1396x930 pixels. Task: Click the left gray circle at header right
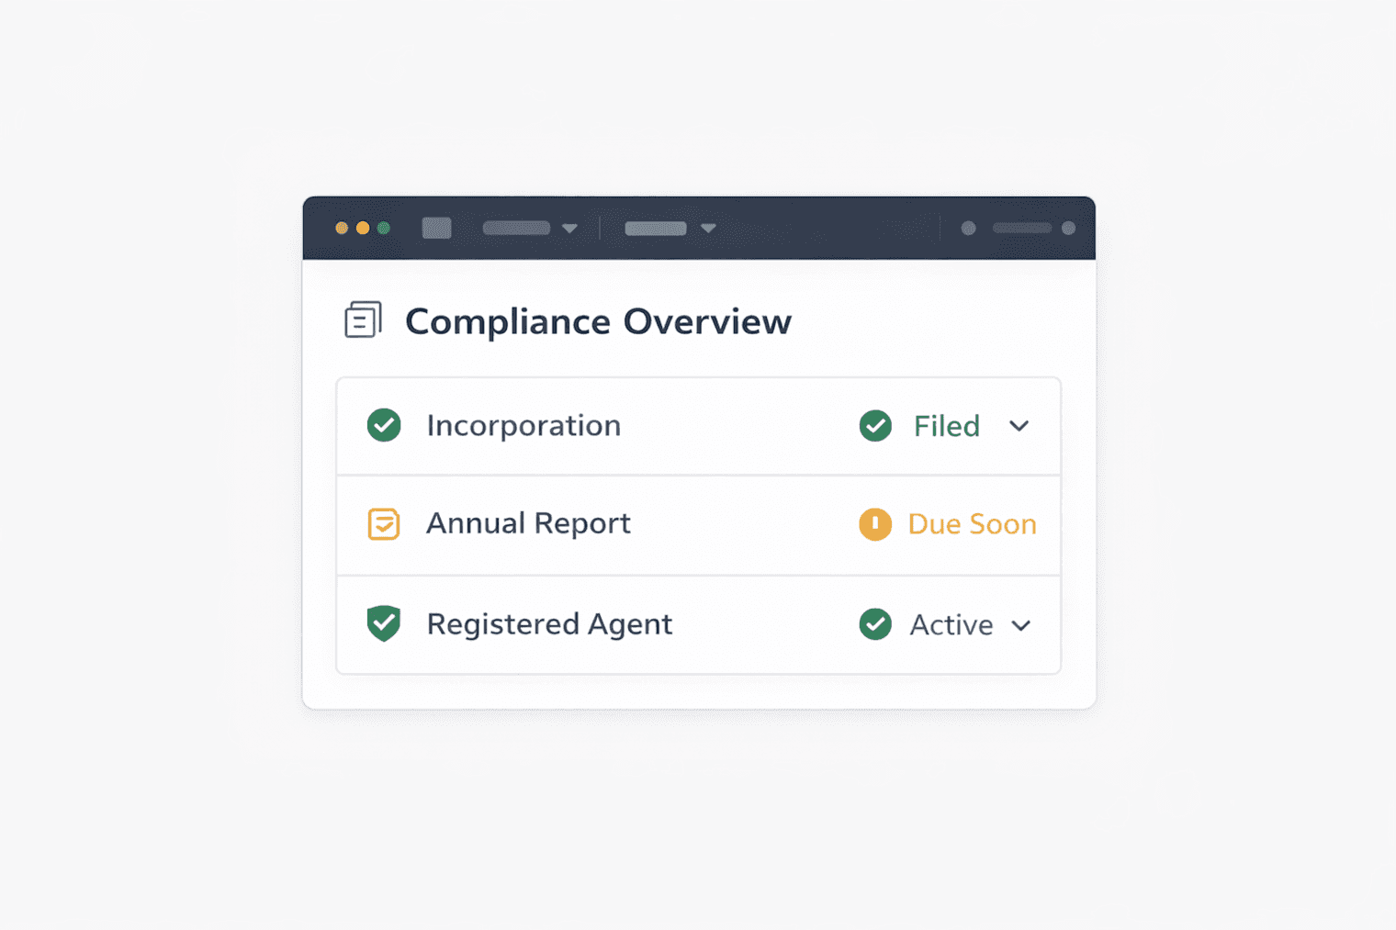968,229
